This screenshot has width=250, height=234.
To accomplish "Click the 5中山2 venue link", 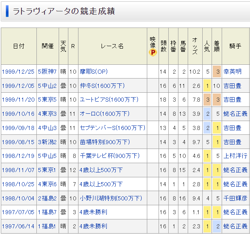I will (x=47, y=86).
